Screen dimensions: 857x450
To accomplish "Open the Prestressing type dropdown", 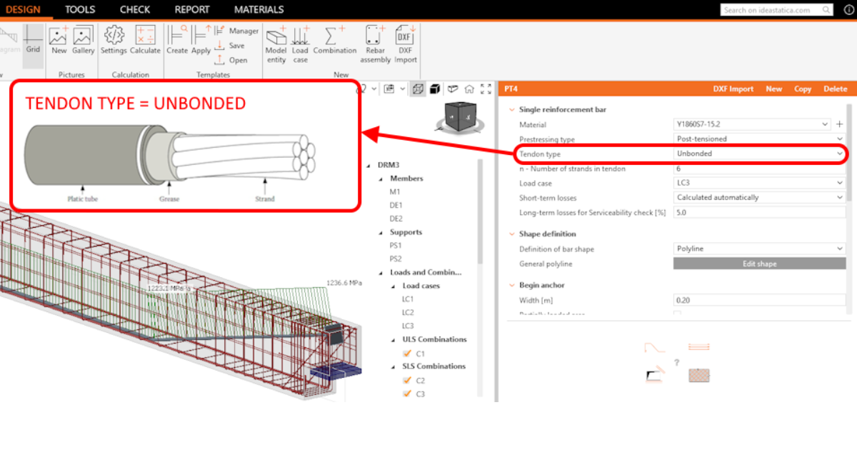I will [x=759, y=139].
